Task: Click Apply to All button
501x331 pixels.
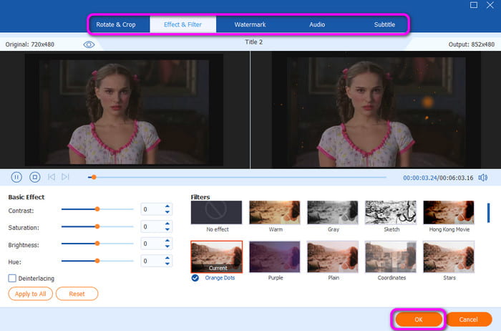Action: point(30,294)
